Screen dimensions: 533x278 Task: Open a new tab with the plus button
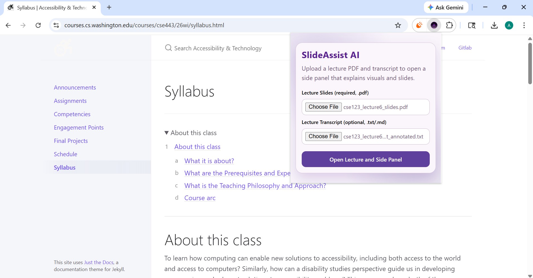pyautogui.click(x=109, y=8)
